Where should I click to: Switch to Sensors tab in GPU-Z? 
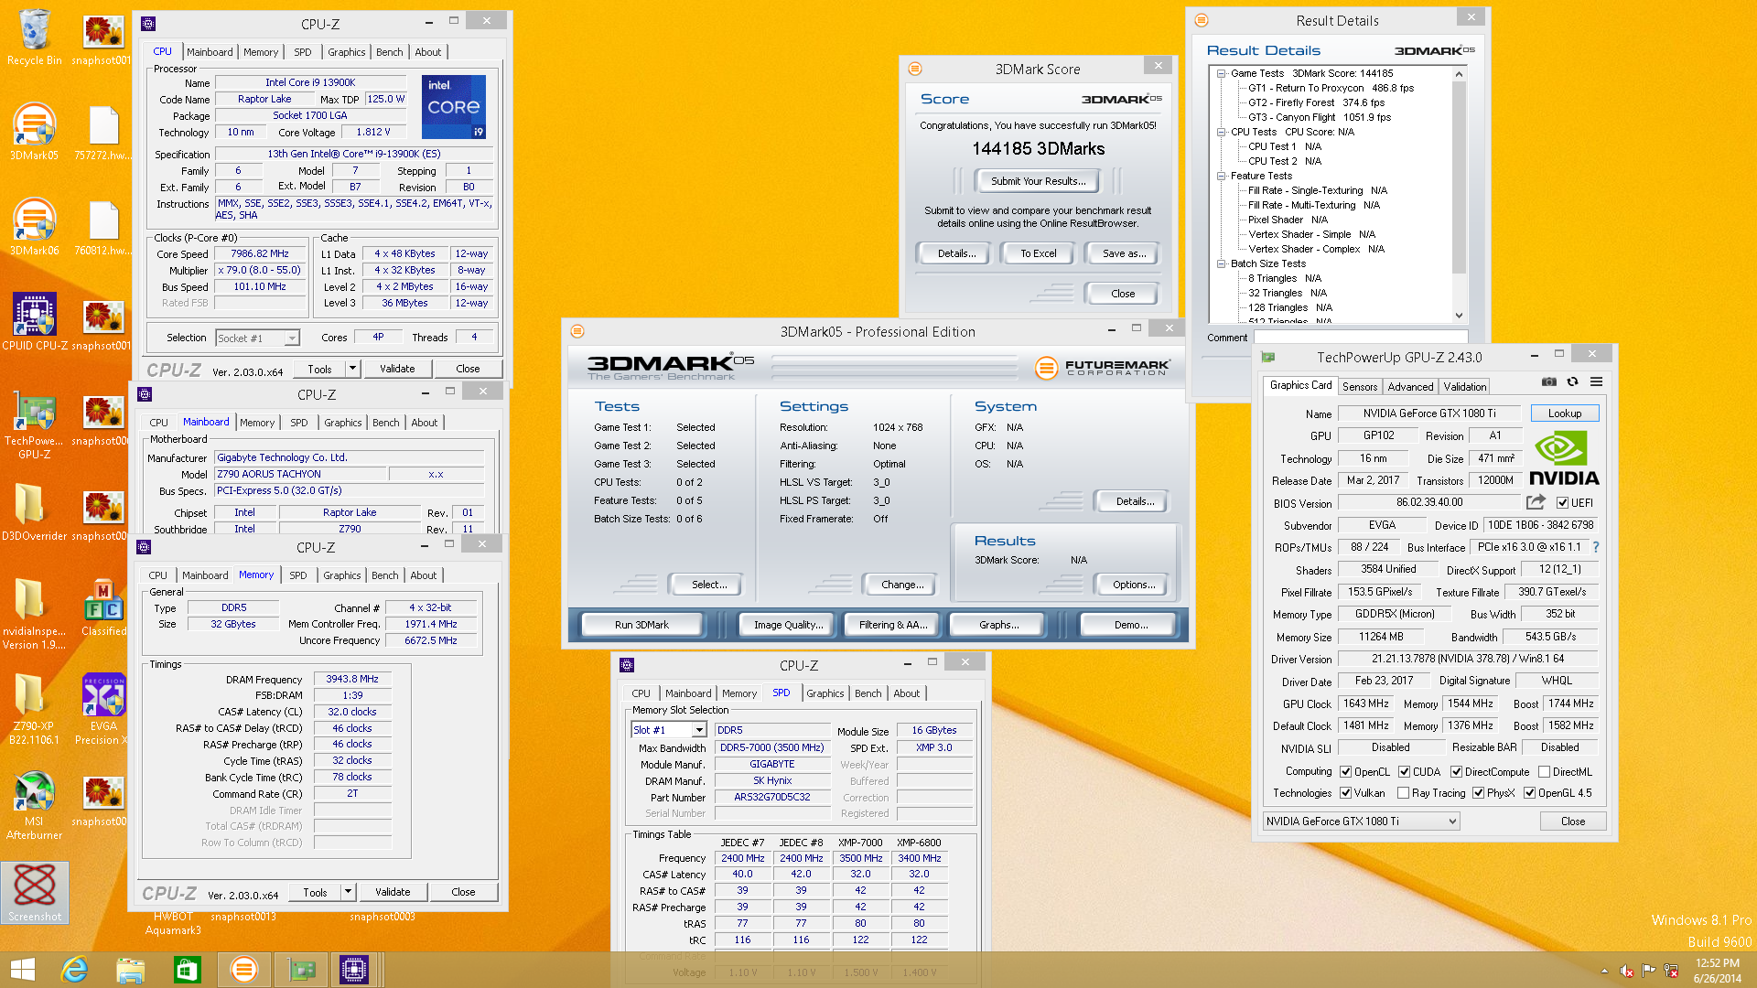click(x=1360, y=387)
